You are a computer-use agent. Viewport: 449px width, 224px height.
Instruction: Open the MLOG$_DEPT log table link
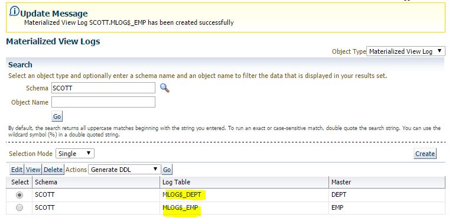tap(181, 195)
